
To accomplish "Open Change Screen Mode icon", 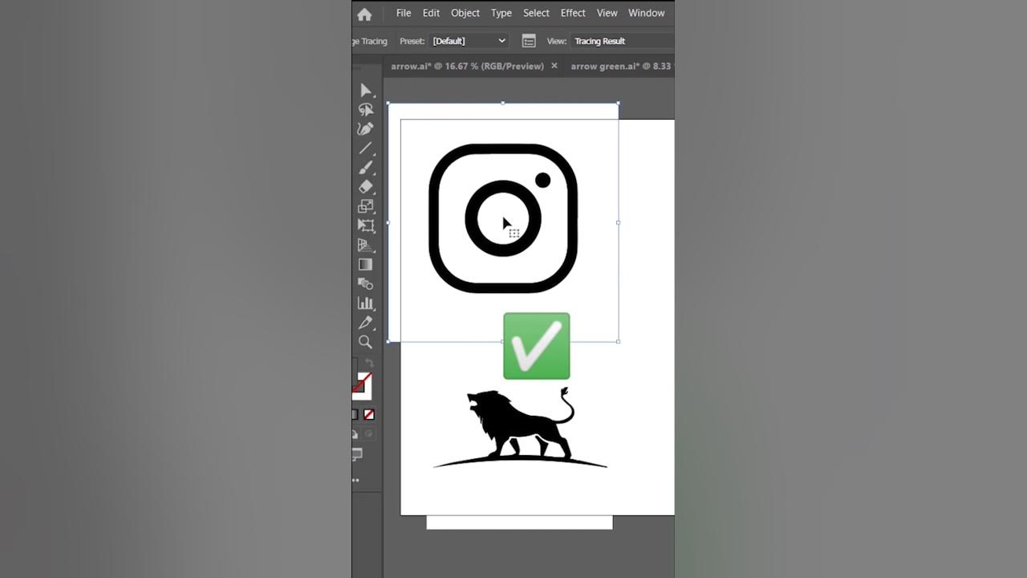I will click(x=357, y=455).
